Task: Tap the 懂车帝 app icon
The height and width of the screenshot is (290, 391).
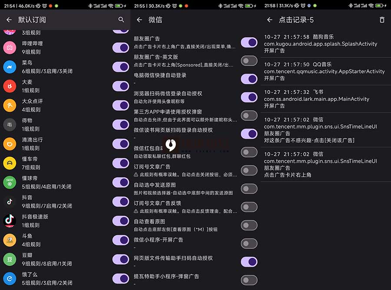Action: [x=10, y=163]
